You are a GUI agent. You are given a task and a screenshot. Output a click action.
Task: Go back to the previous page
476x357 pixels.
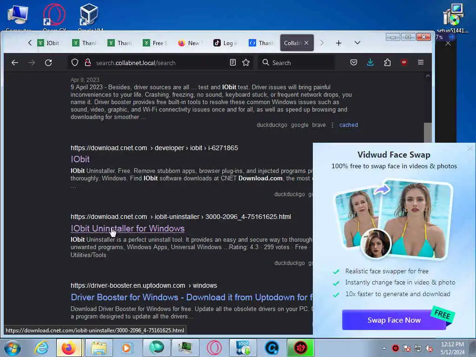click(15, 63)
